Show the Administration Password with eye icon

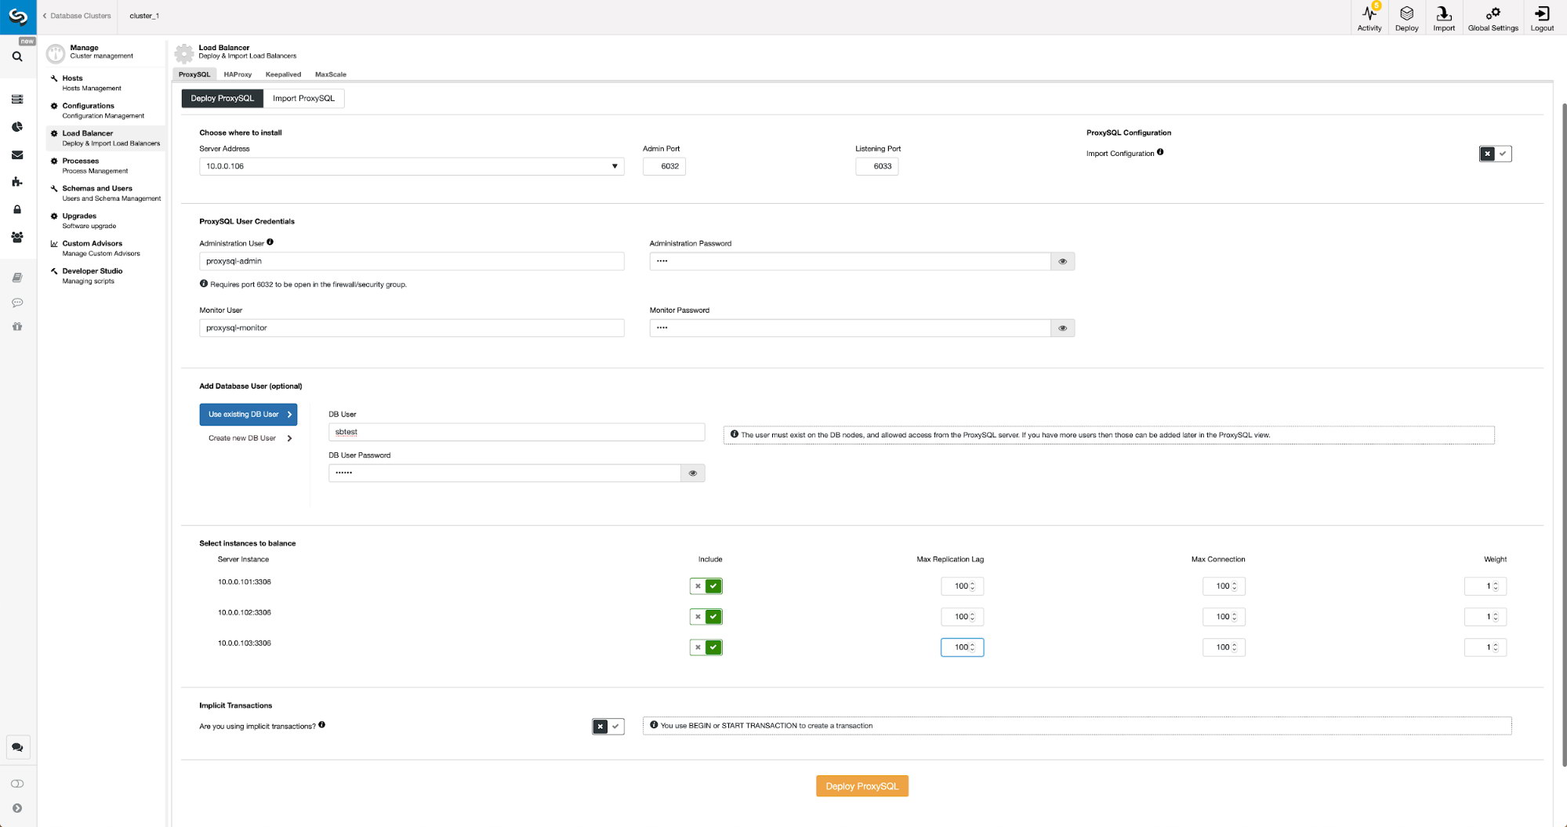tap(1063, 262)
